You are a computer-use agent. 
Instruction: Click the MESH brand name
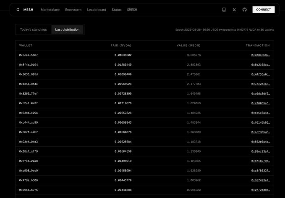pyautogui.click(x=29, y=10)
